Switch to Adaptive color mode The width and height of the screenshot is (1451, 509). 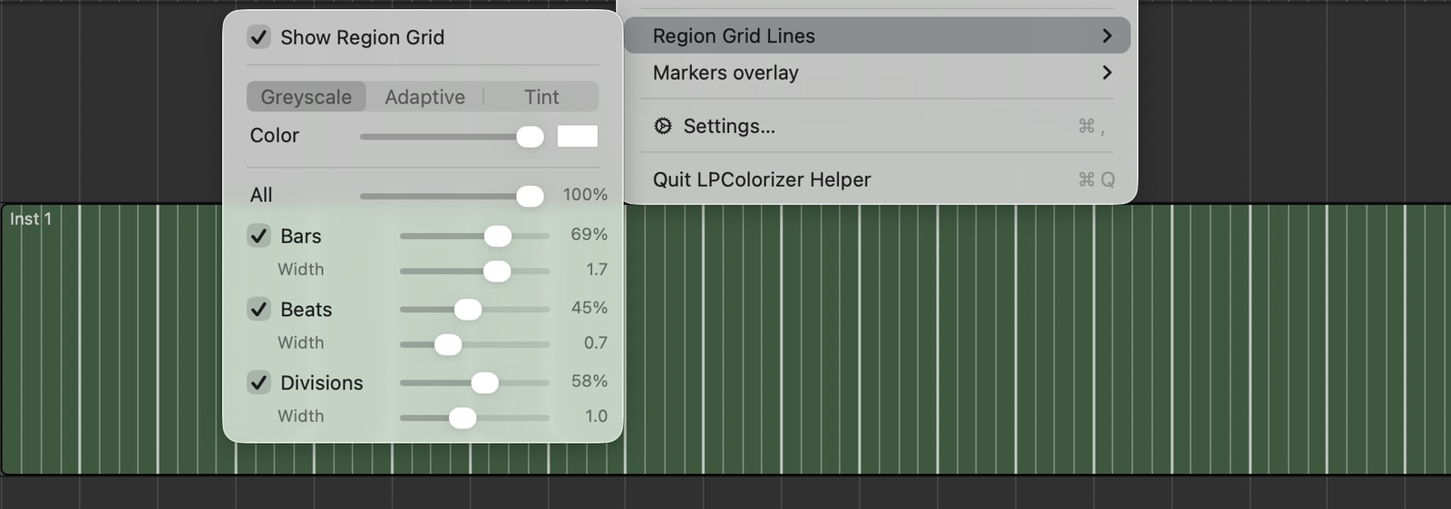coord(424,97)
